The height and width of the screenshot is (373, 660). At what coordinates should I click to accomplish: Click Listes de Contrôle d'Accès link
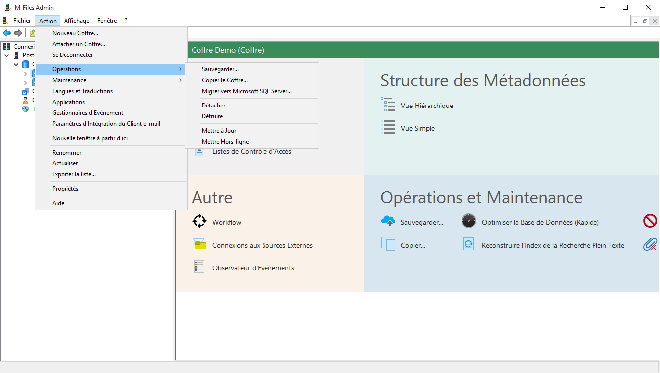[x=252, y=151]
